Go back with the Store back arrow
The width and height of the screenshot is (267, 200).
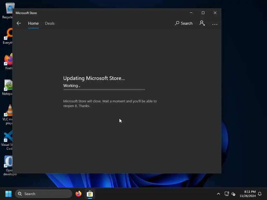[x=19, y=23]
